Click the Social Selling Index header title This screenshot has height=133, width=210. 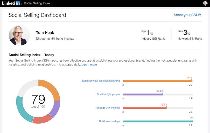point(37,3)
